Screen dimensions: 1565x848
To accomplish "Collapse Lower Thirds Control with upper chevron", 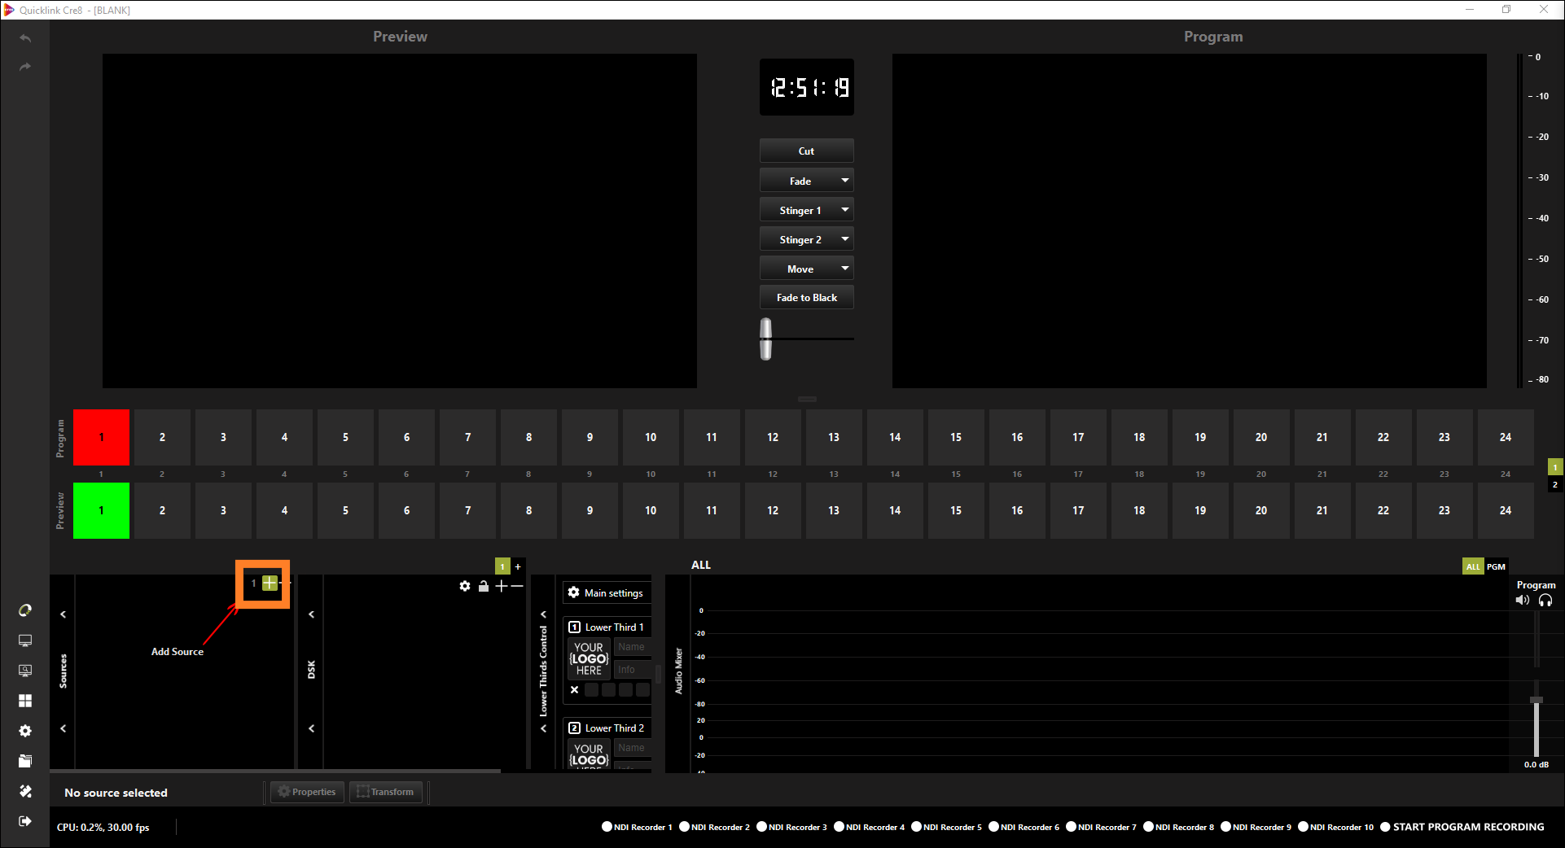I will click(543, 614).
